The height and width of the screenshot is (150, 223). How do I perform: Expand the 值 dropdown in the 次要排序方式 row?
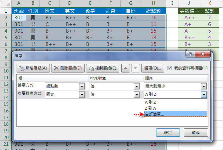137,95
